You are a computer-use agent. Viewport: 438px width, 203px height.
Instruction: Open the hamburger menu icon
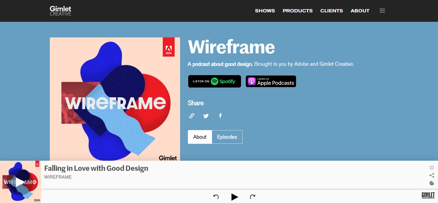pos(382,11)
